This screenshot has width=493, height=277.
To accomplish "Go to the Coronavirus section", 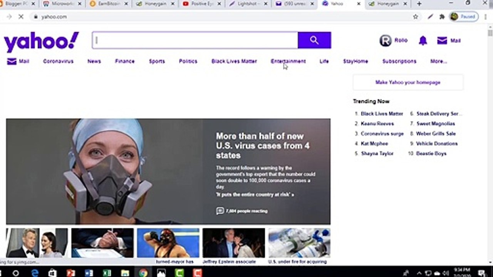I will click(x=58, y=61).
